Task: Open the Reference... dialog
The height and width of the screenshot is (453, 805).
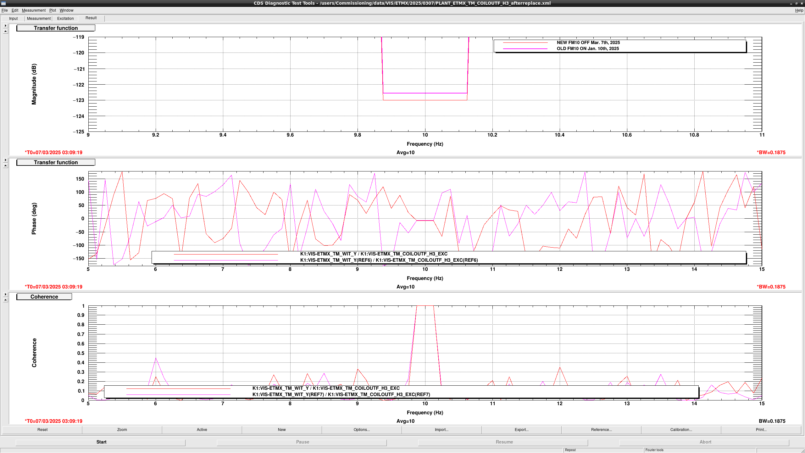Action: (x=601, y=430)
